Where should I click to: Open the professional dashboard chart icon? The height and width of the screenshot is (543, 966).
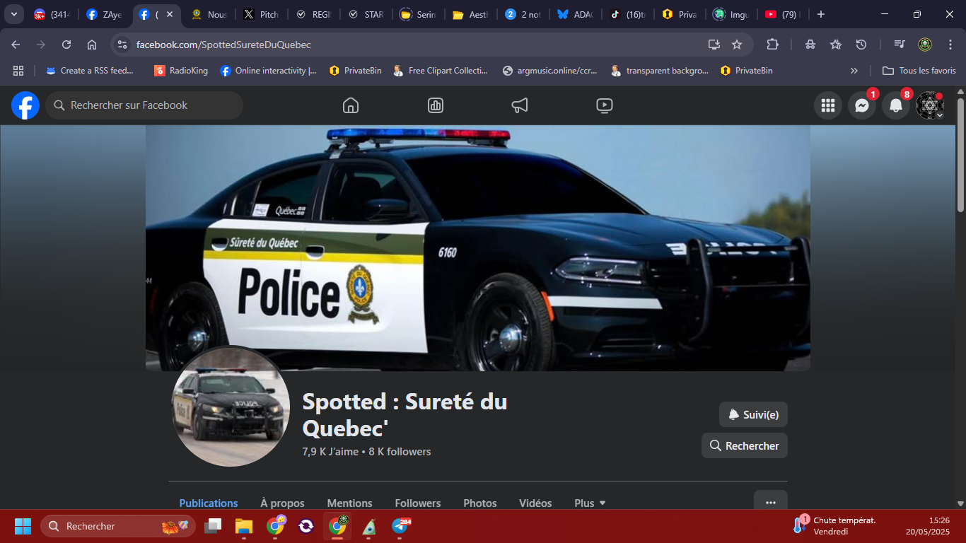pos(435,105)
